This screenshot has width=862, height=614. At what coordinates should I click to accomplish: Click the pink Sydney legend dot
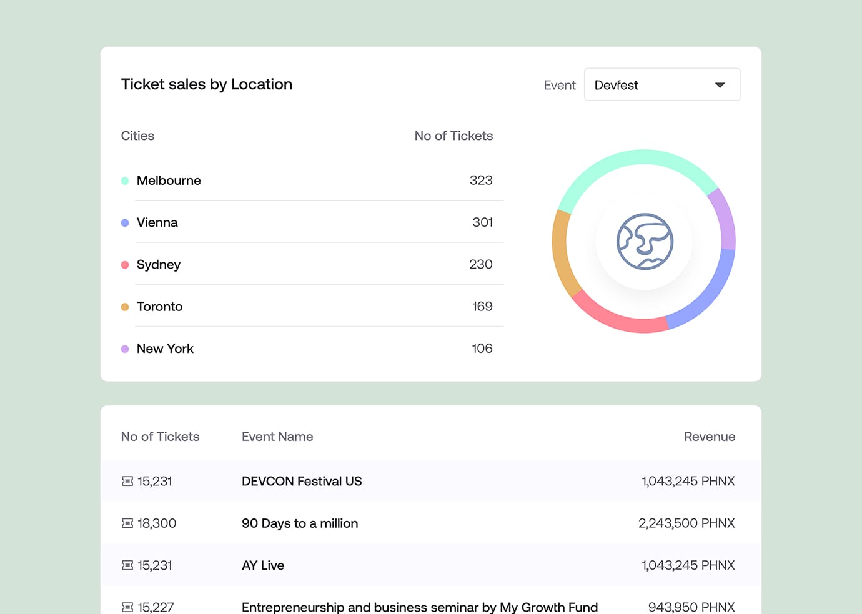(x=125, y=265)
